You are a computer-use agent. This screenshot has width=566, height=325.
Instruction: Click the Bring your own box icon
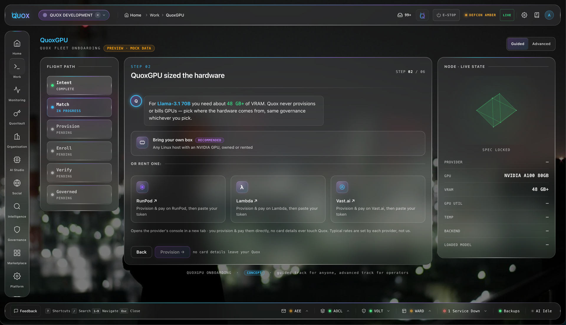click(x=142, y=142)
